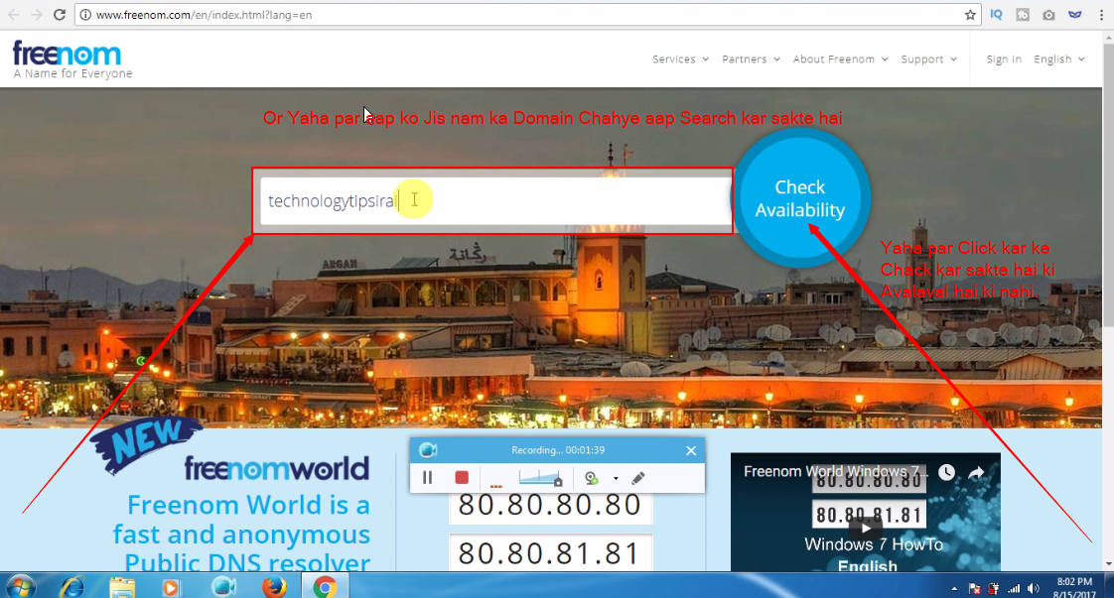Open the media player taskbar icon
Viewport: 1114px width, 598px height.
coord(171,587)
